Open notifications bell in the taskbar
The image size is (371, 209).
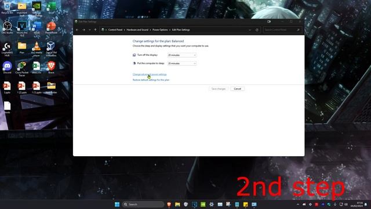[366, 204]
